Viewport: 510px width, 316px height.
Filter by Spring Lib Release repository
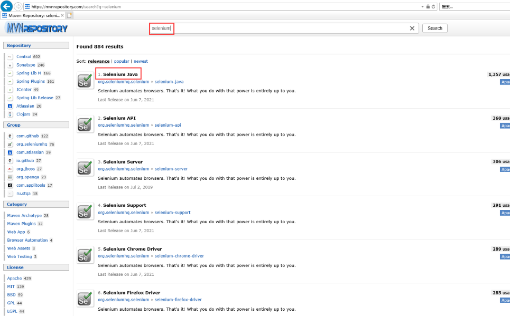coord(35,98)
